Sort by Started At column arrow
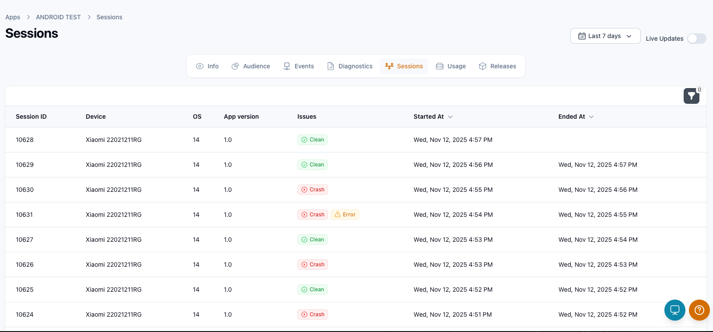Viewport: 713px width, 332px height. point(450,117)
